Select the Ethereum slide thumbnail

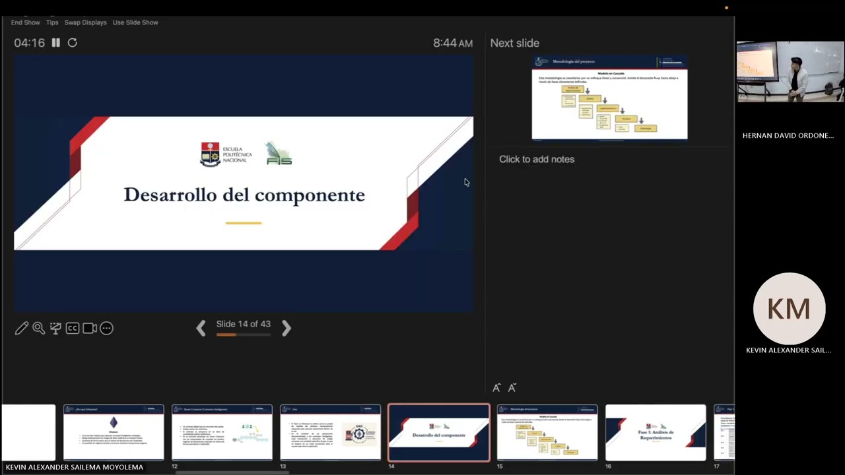tap(114, 432)
